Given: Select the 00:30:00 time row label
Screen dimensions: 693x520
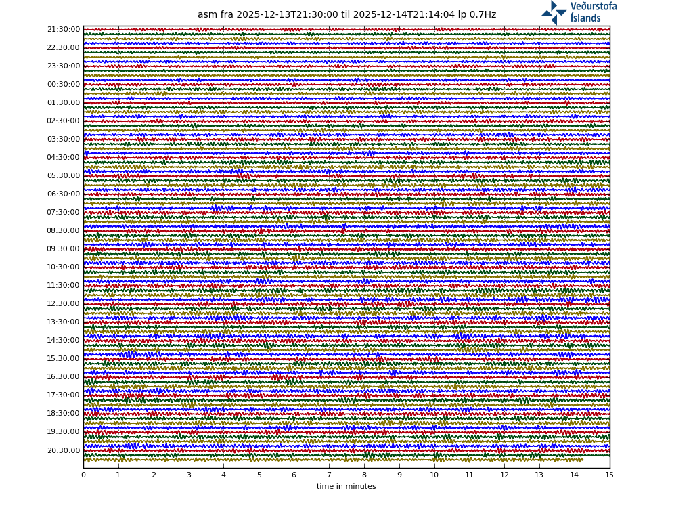Looking at the screenshot, I should point(64,85).
